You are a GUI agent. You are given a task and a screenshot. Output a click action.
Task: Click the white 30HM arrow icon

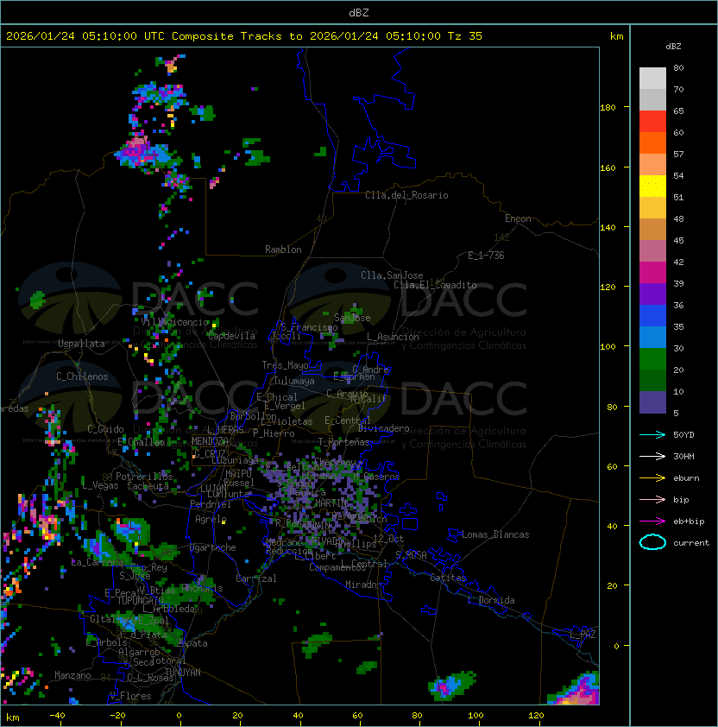652,457
